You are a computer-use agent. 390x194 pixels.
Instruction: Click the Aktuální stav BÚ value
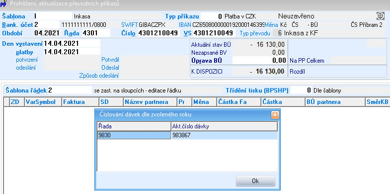tap(267, 45)
